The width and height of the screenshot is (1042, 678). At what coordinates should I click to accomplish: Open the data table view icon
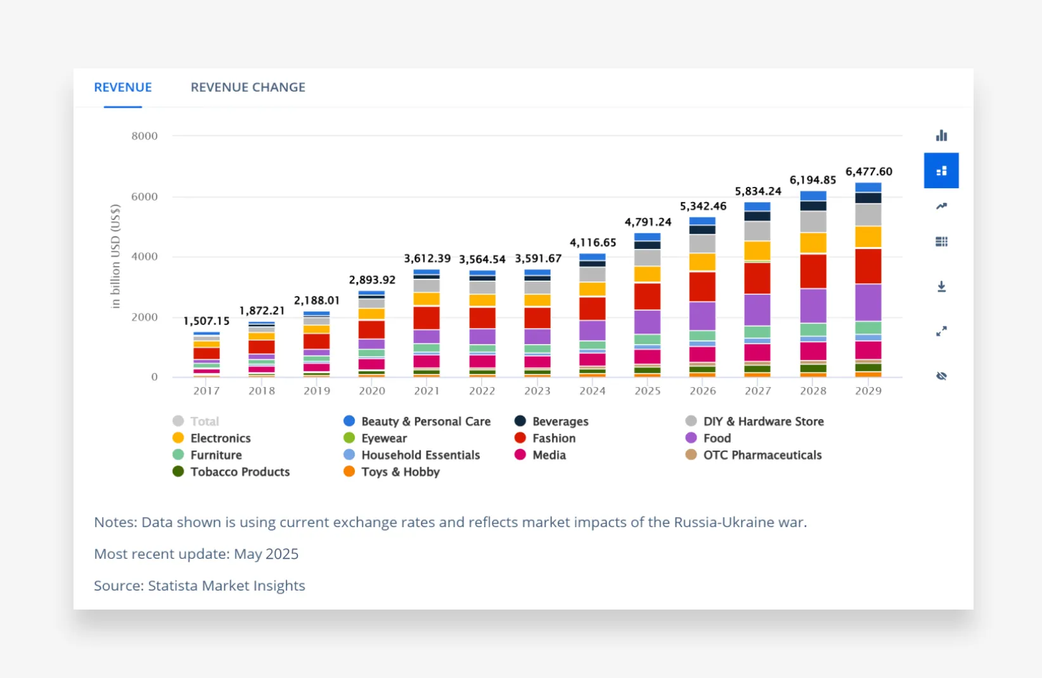coord(941,241)
